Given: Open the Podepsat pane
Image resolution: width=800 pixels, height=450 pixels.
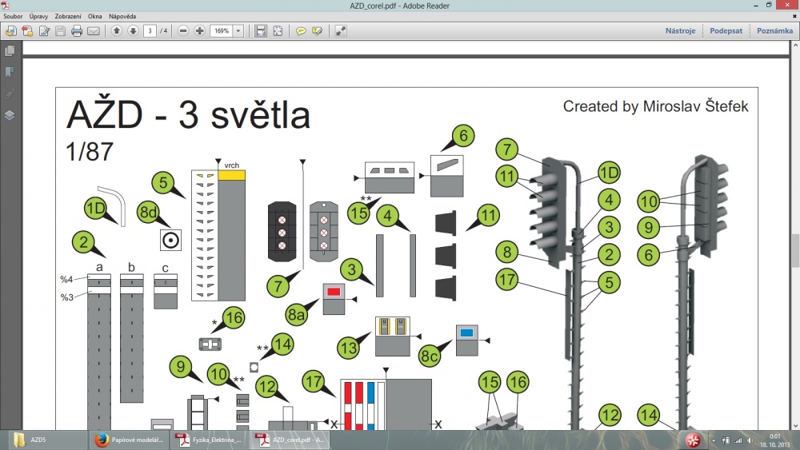Looking at the screenshot, I should 726,30.
